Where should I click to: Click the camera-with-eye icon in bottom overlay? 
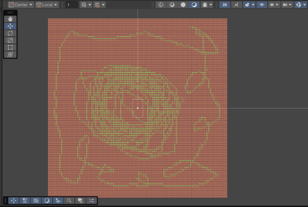point(80,200)
